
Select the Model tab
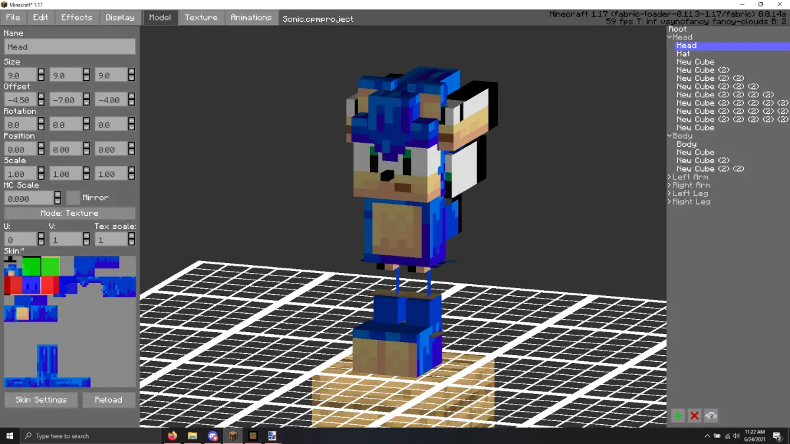(160, 17)
